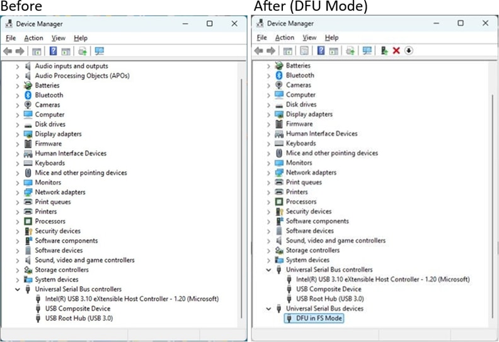Click Forward arrow in right Device Manager toolbar
Screen dimensions: 499x342
(271, 50)
